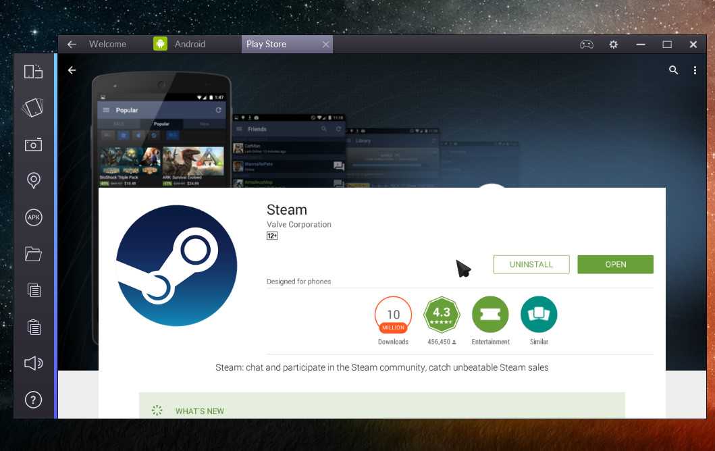Click the UNINSTALL button
715x451 pixels.
pos(531,265)
